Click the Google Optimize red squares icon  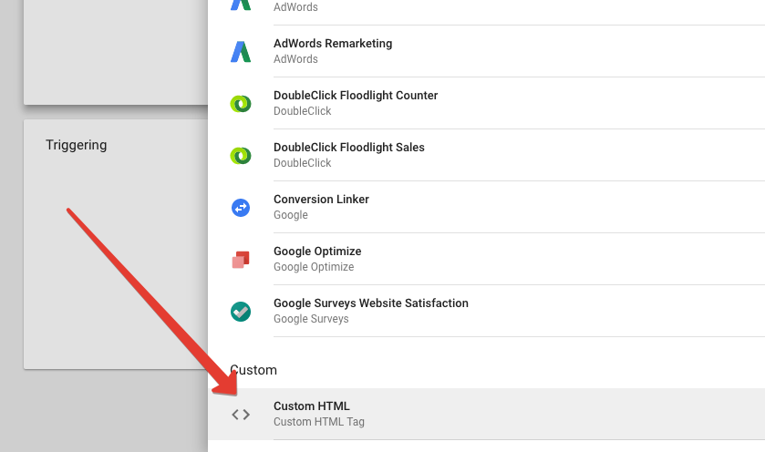(x=241, y=260)
